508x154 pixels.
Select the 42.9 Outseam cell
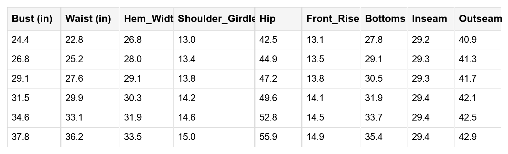pos(468,137)
